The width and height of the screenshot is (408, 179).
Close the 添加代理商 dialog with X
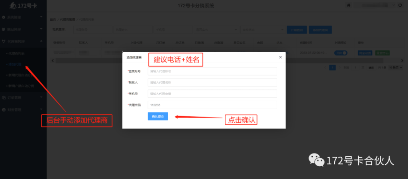pos(280,57)
